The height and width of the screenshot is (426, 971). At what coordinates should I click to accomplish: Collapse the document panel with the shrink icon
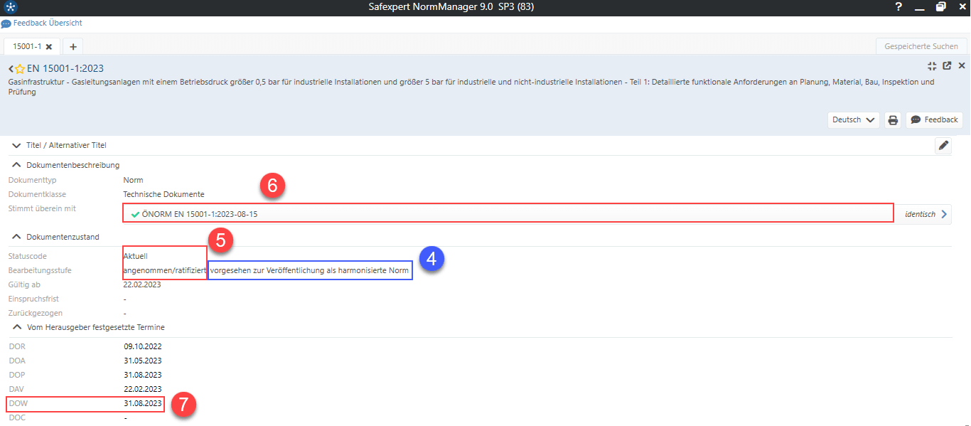coord(932,66)
